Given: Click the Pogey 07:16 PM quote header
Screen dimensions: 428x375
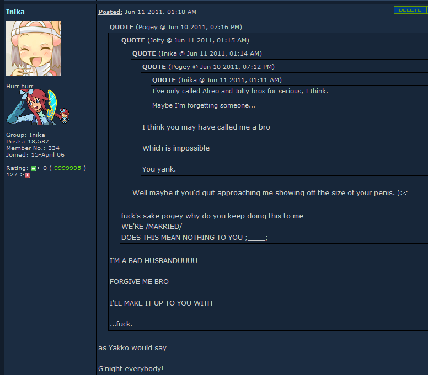Looking at the screenshot, I should (x=176, y=27).
